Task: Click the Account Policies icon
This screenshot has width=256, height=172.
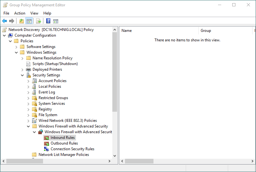Action: 34,81
